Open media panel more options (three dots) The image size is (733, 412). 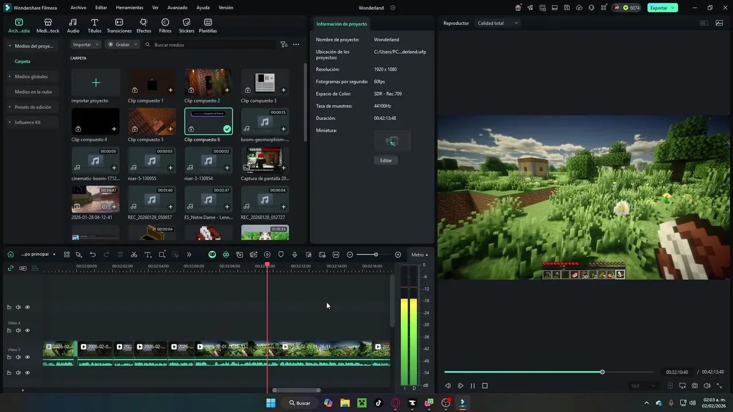[x=296, y=45]
